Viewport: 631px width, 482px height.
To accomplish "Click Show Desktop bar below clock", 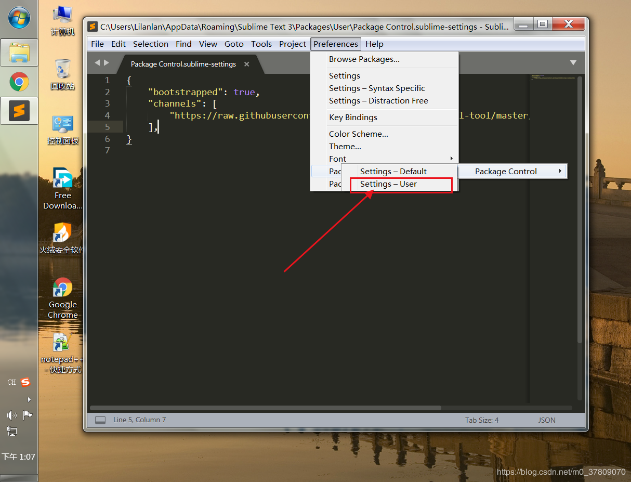I will 19,478.
